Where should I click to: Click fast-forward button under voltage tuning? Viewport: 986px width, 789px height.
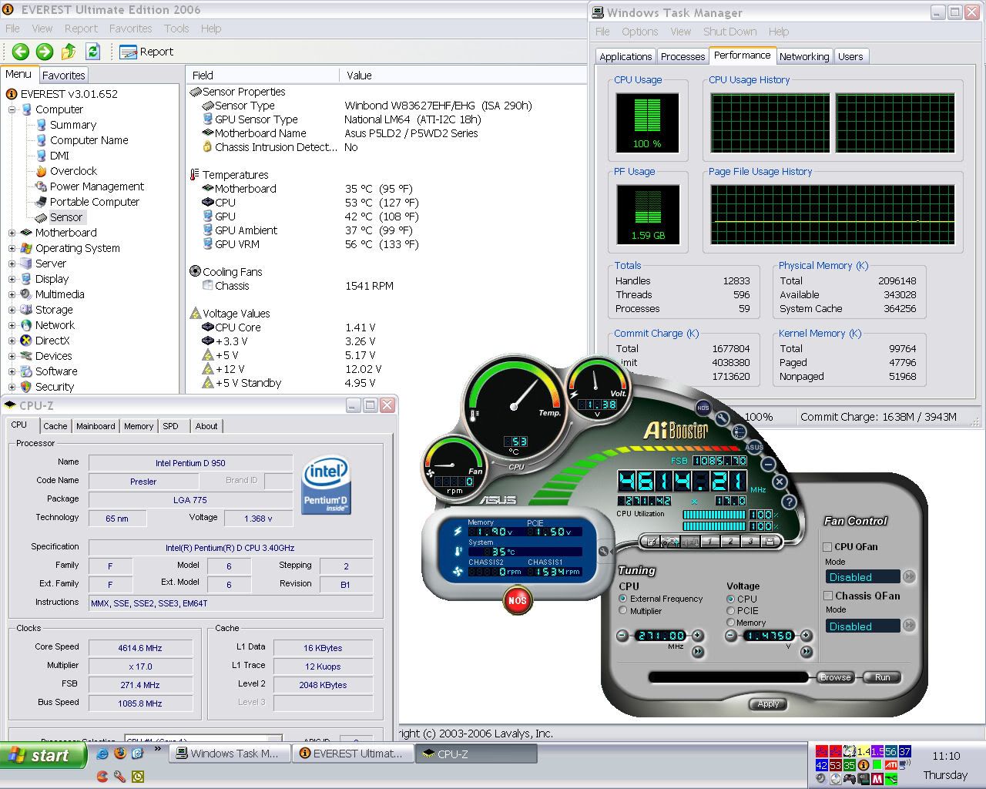coord(806,652)
